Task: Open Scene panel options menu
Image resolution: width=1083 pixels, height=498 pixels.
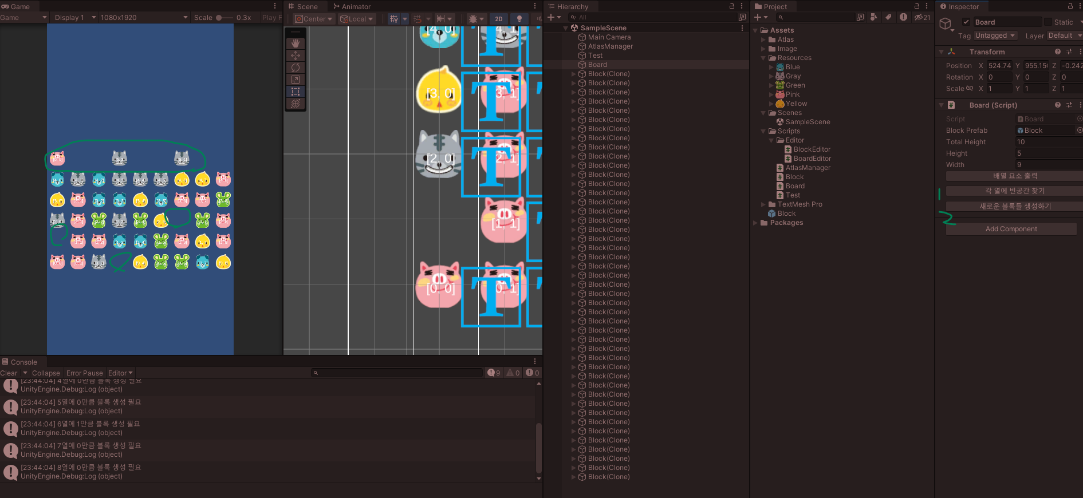Action: tap(535, 6)
